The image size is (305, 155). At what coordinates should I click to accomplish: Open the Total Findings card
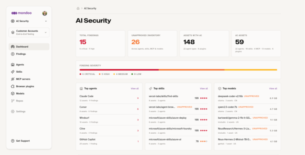[x=100, y=43]
